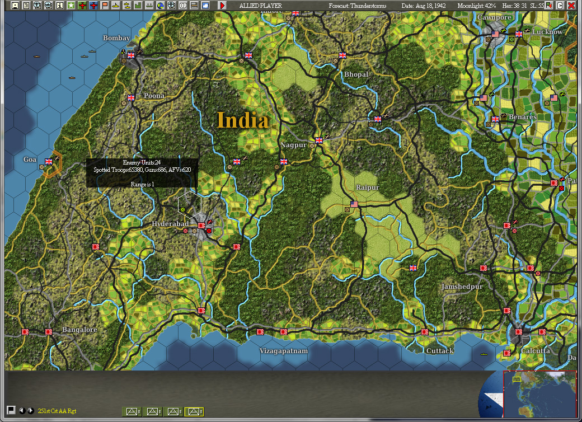
Task: Open the globe icon in toolbar
Action: tap(160, 6)
